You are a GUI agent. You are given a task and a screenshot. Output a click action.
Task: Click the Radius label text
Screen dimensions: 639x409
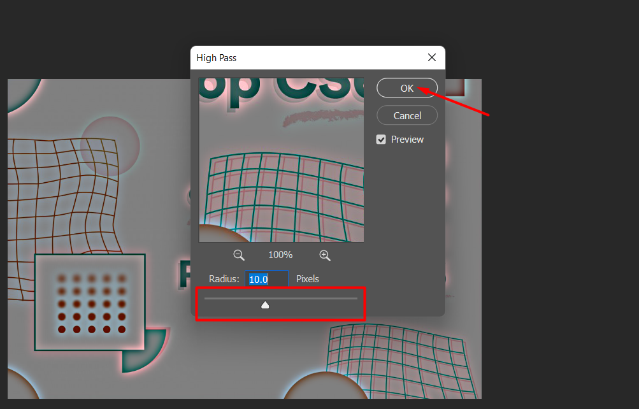[224, 279]
